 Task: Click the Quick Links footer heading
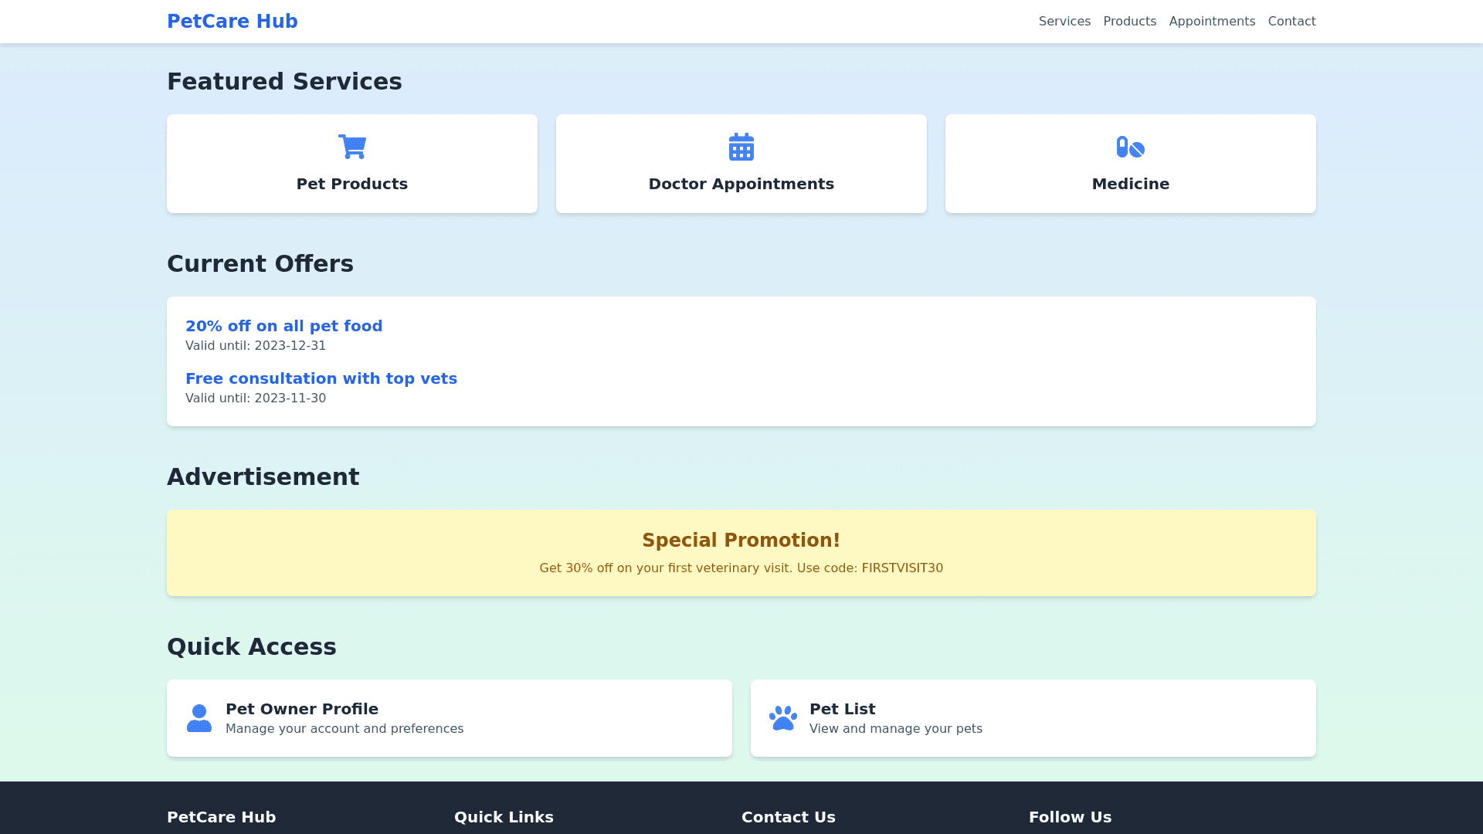click(x=504, y=817)
